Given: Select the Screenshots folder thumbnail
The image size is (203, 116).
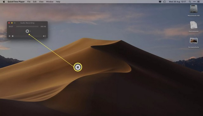Looking at the screenshot, I should click(x=193, y=41).
